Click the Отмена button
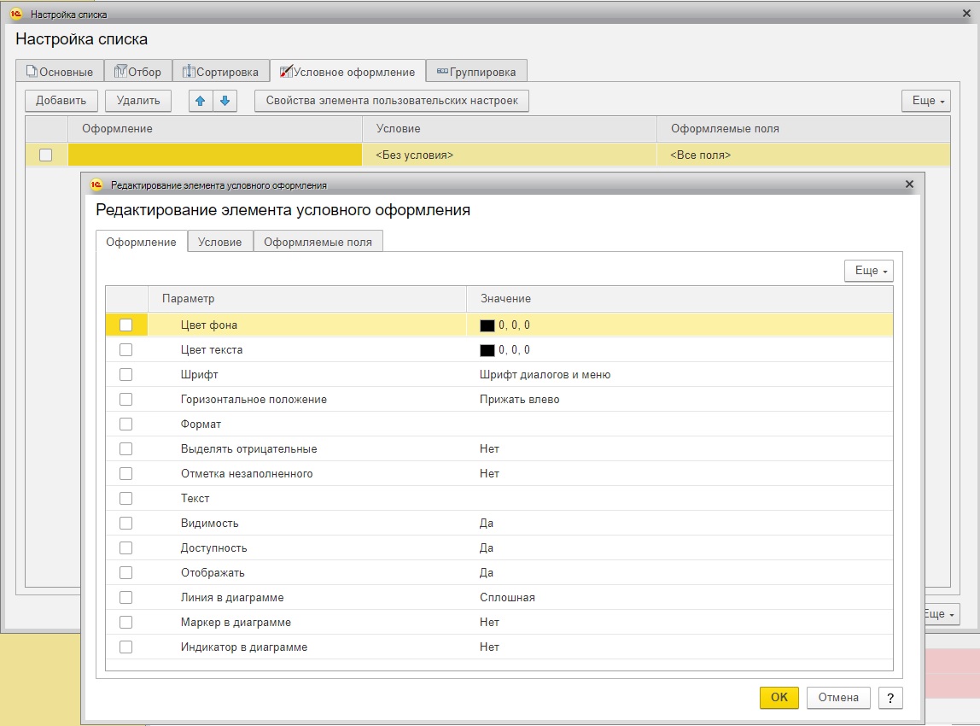The image size is (980, 726). click(x=838, y=697)
